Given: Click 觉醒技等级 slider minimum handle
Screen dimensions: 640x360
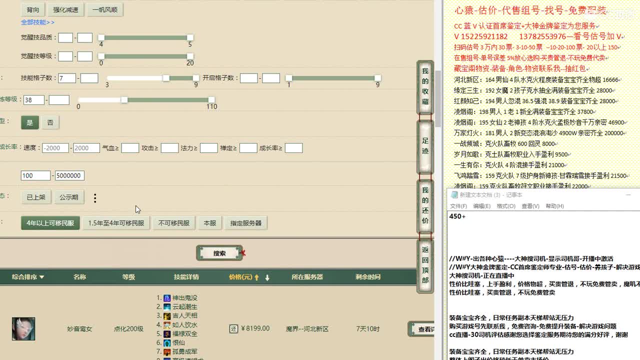Looking at the screenshot, I should 101,56.
